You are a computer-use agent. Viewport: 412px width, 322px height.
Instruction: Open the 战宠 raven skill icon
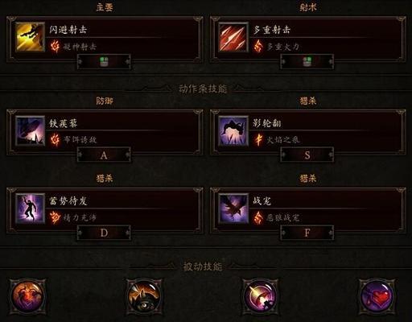point(233,208)
